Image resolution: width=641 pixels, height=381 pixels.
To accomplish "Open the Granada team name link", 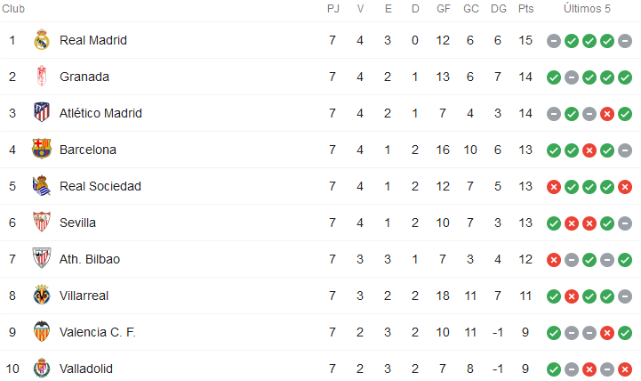I will point(84,77).
